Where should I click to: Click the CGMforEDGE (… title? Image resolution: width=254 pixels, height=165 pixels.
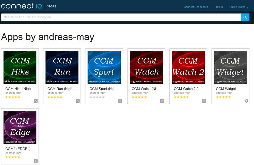(19, 149)
